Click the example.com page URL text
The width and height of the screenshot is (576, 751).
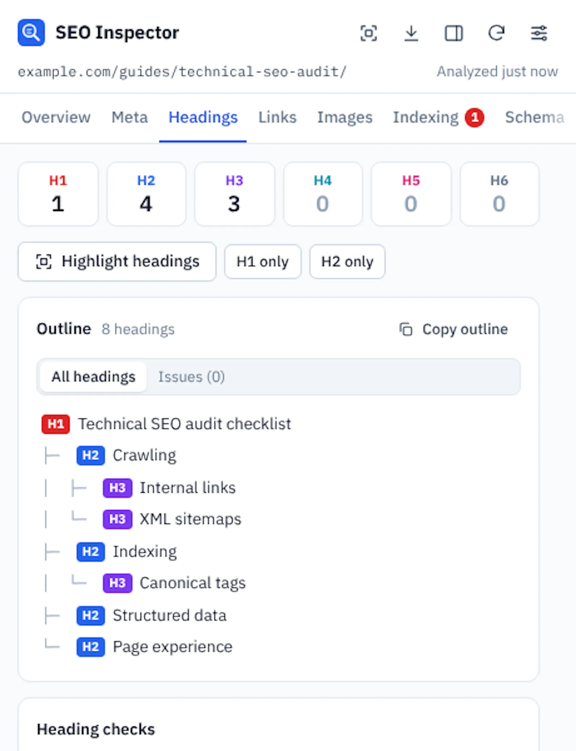[182, 72]
